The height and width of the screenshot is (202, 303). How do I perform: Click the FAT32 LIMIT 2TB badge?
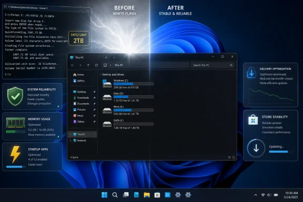tap(79, 38)
